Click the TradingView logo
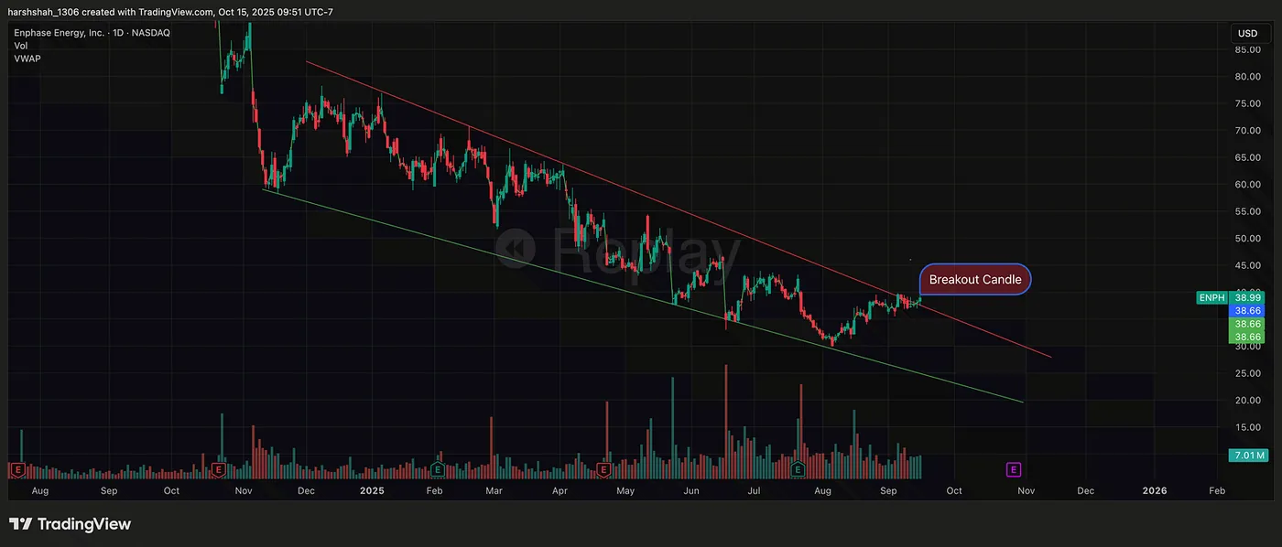 (x=71, y=524)
